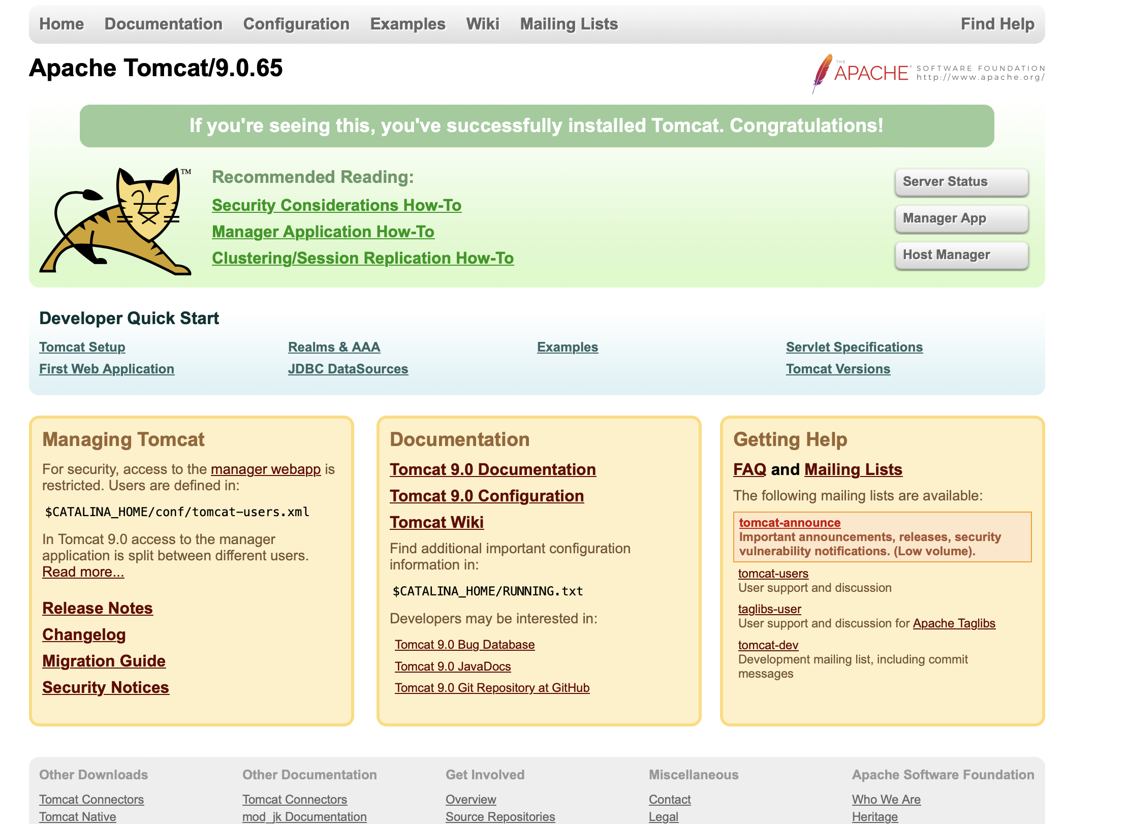Open Who We Are footer link
The image size is (1127, 824).
coord(886,800)
